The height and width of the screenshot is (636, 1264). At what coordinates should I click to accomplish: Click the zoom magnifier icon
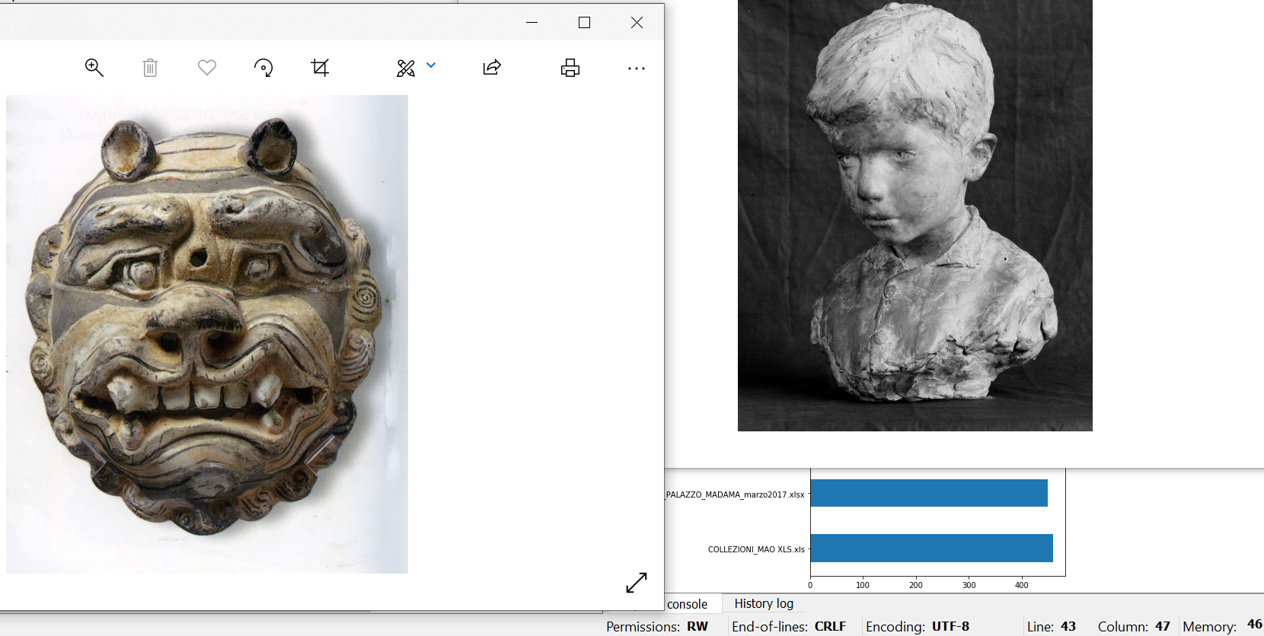[94, 68]
